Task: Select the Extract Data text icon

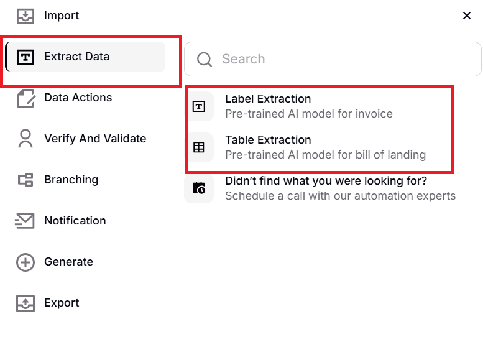Action: coord(25,57)
